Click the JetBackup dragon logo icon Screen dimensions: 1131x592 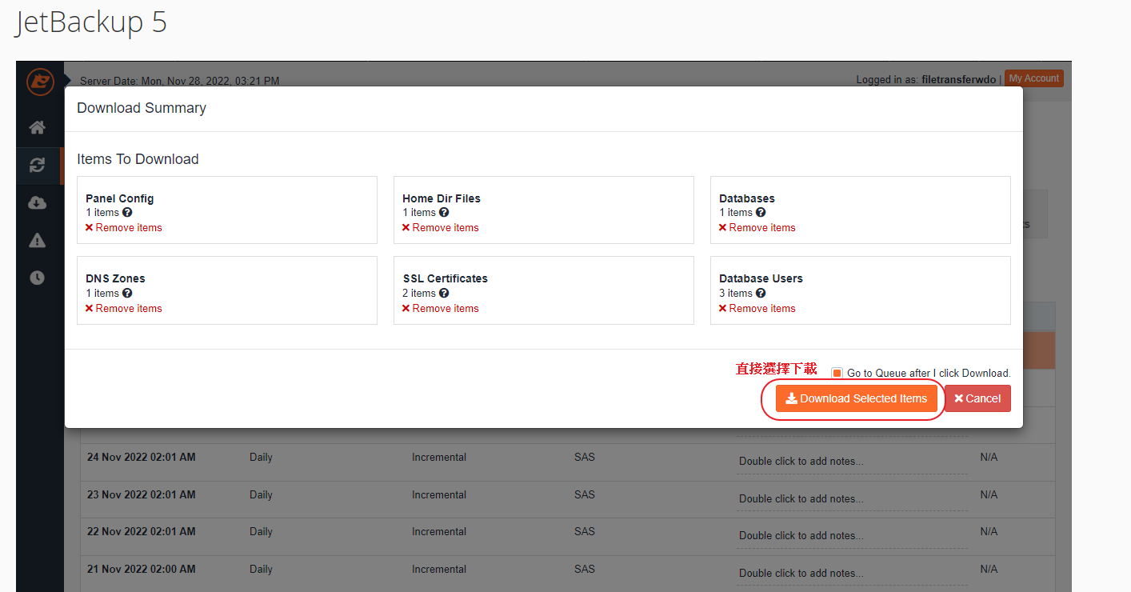39,82
